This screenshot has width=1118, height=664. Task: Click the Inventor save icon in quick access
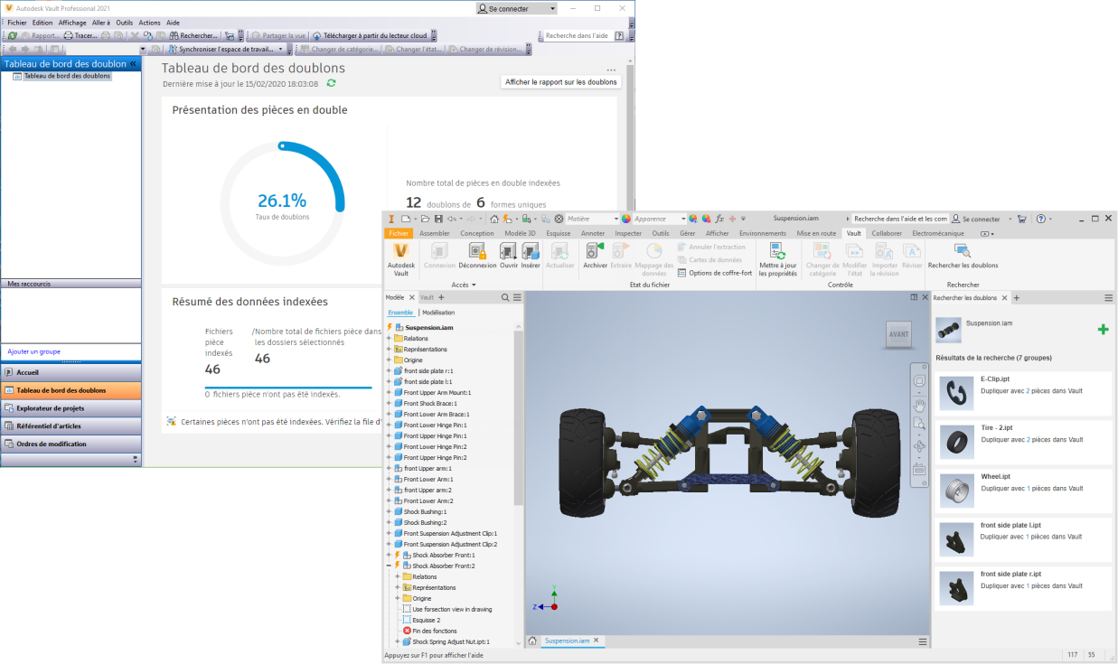tap(438, 219)
